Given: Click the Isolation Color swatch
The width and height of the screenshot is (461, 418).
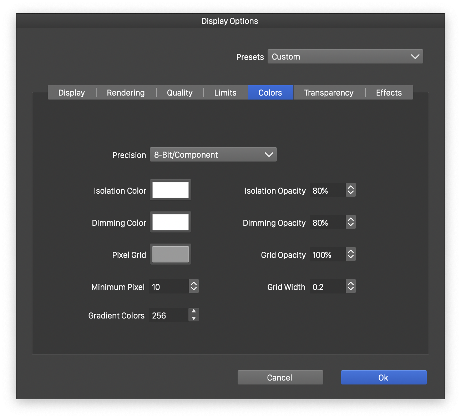Looking at the screenshot, I should tap(171, 190).
